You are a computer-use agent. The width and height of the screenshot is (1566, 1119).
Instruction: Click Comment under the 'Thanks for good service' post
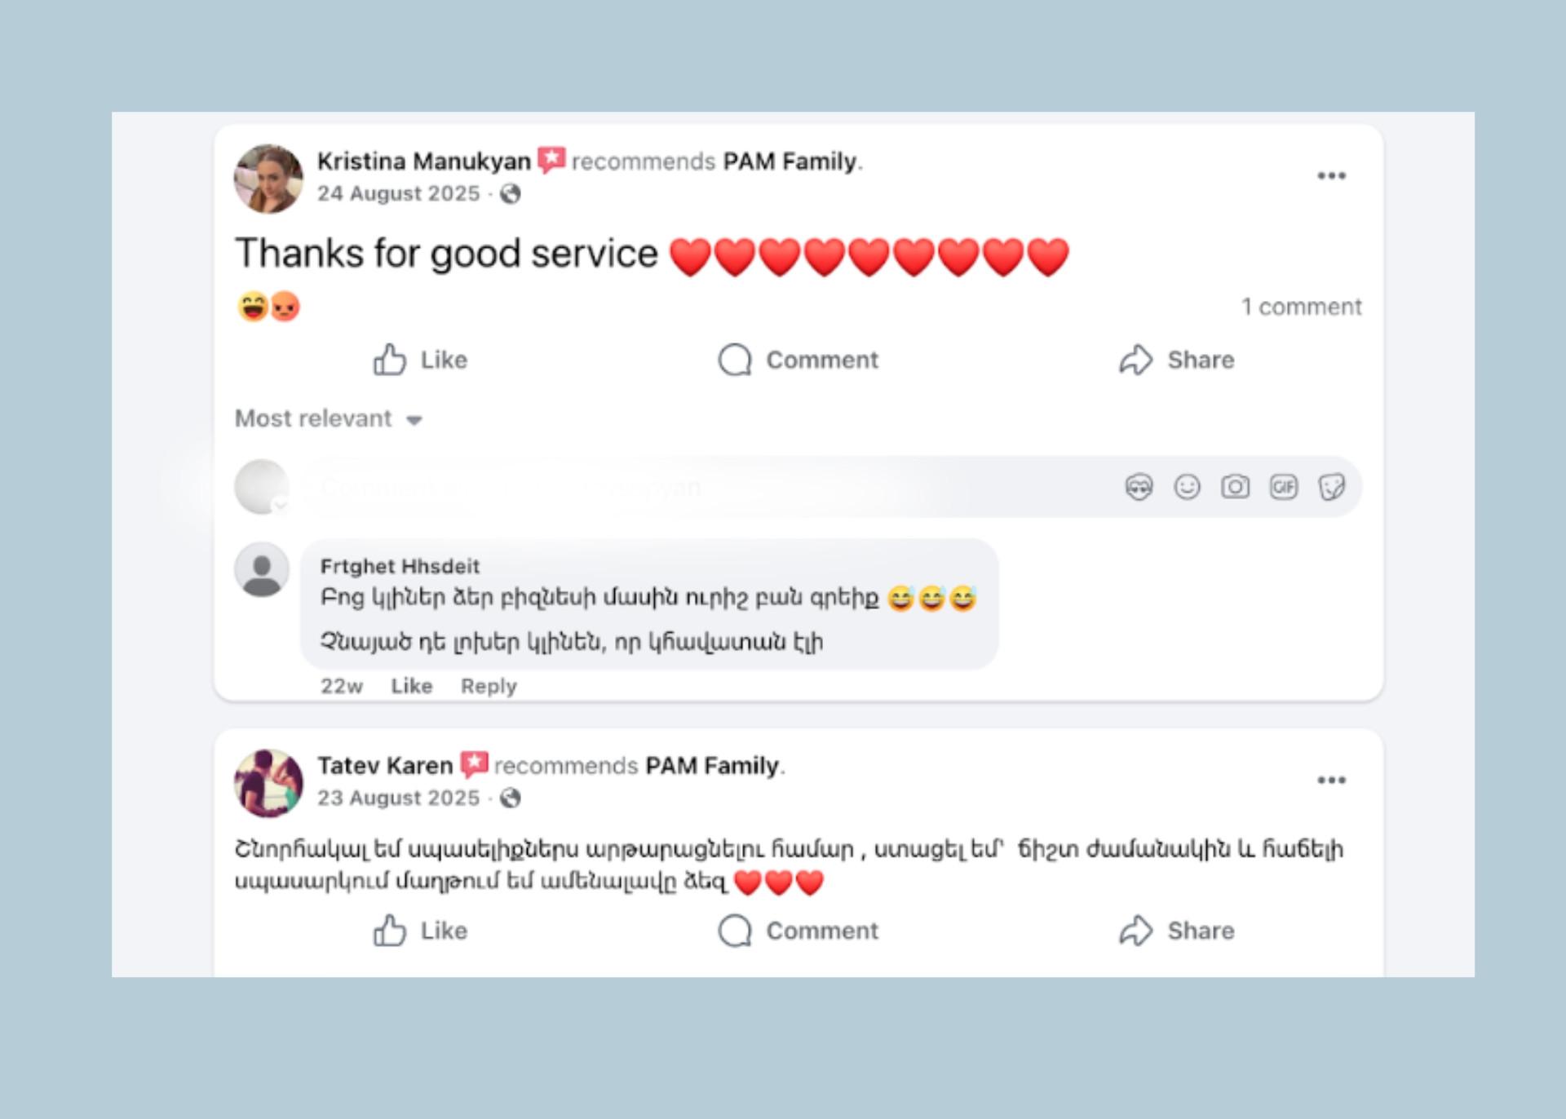pyautogui.click(x=798, y=360)
